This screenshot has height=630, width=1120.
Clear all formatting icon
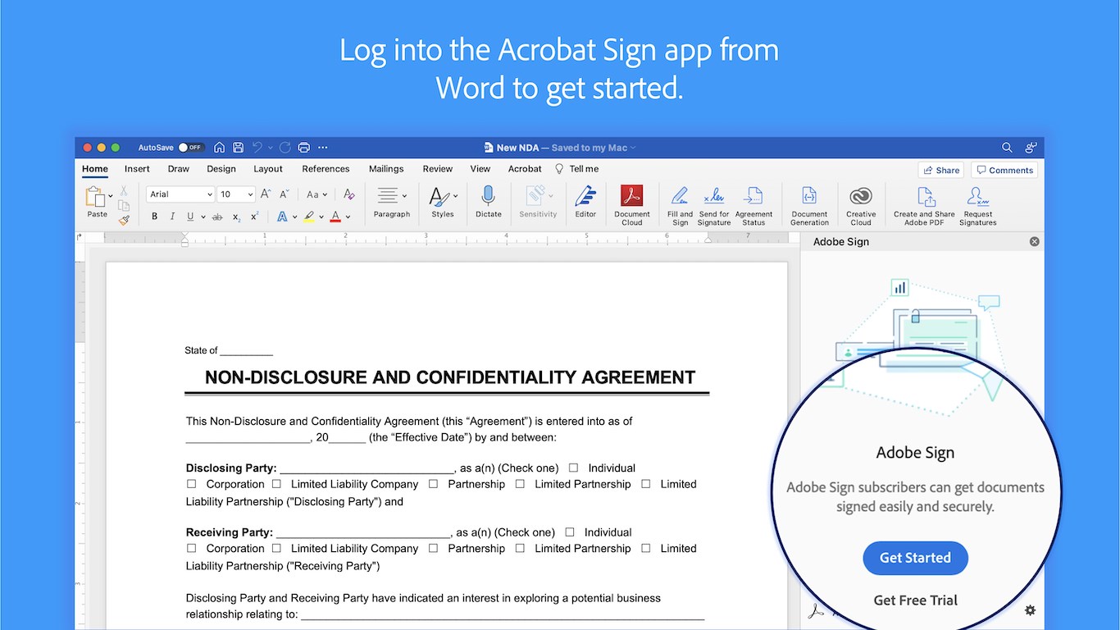349,194
